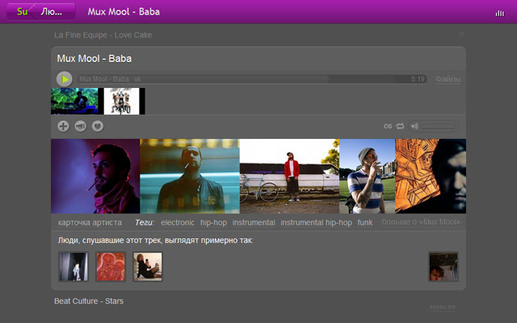Open the listener avatar of a seated person
The image size is (517, 323).
tap(148, 266)
